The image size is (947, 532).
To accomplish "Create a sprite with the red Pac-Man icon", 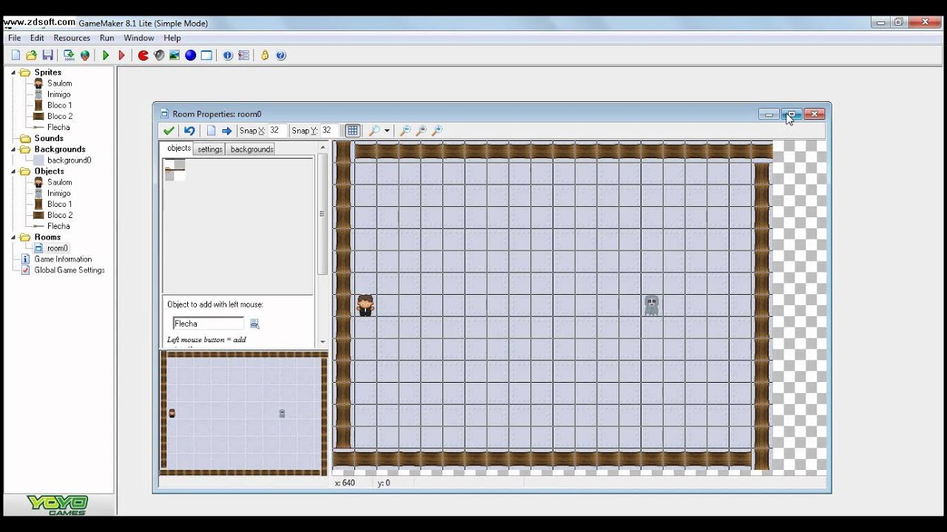I will coord(144,55).
